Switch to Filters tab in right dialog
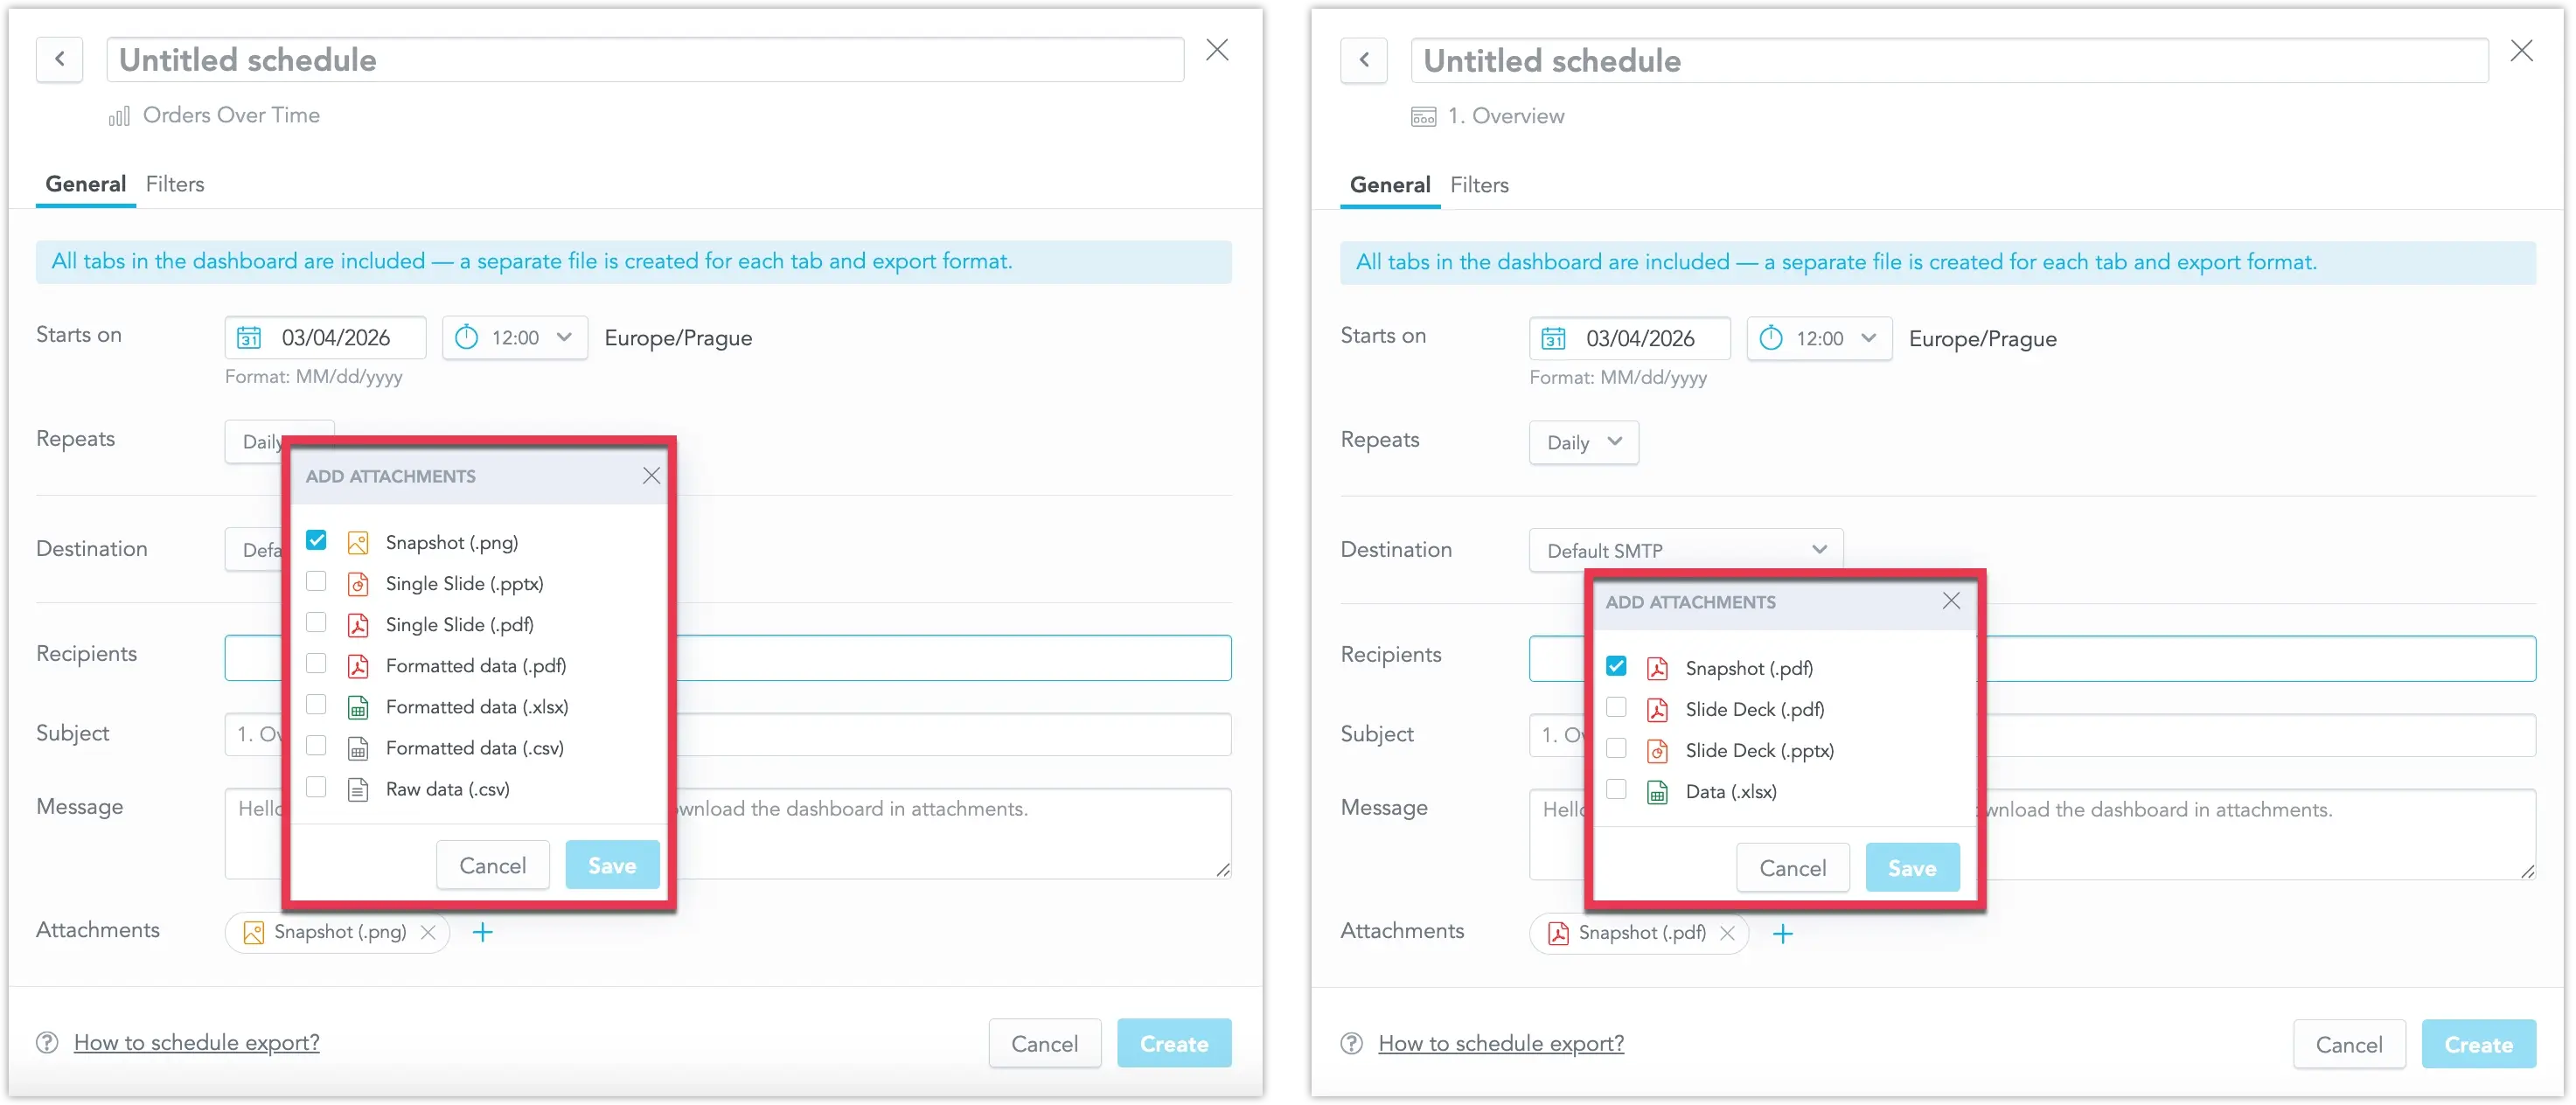The image size is (2576, 1105). point(1479,185)
